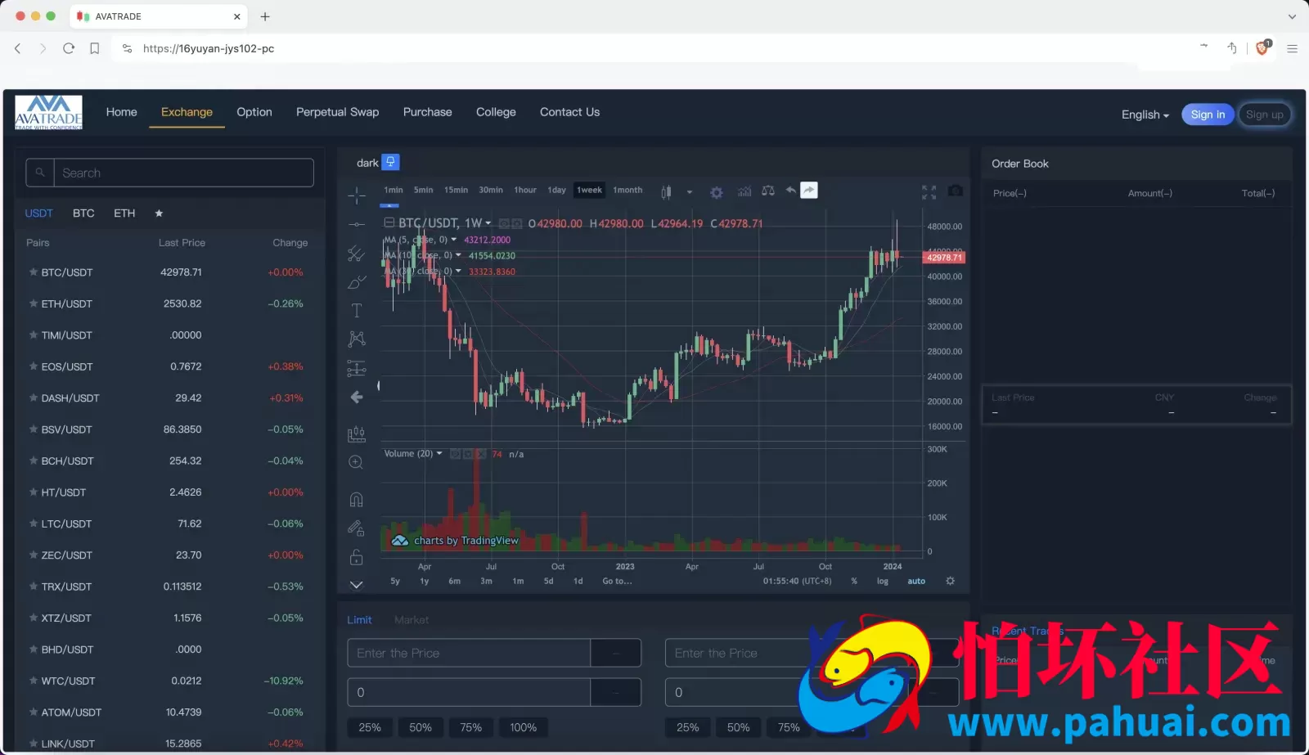The height and width of the screenshot is (755, 1309).
Task: Select the horizontal line drawing tool
Action: coord(357,224)
